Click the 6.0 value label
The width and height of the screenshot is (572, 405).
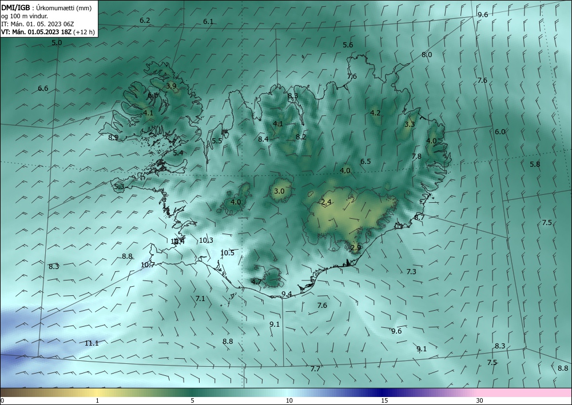[500, 132]
